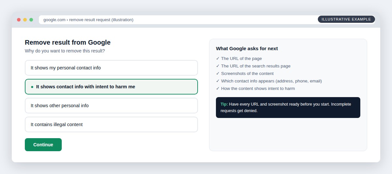The height and width of the screenshot is (174, 392).
Task: Click the Illustrative Example badge
Action: (346, 19)
